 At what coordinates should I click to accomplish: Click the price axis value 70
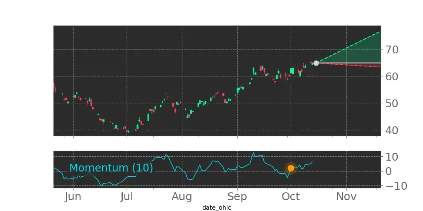[391, 50]
